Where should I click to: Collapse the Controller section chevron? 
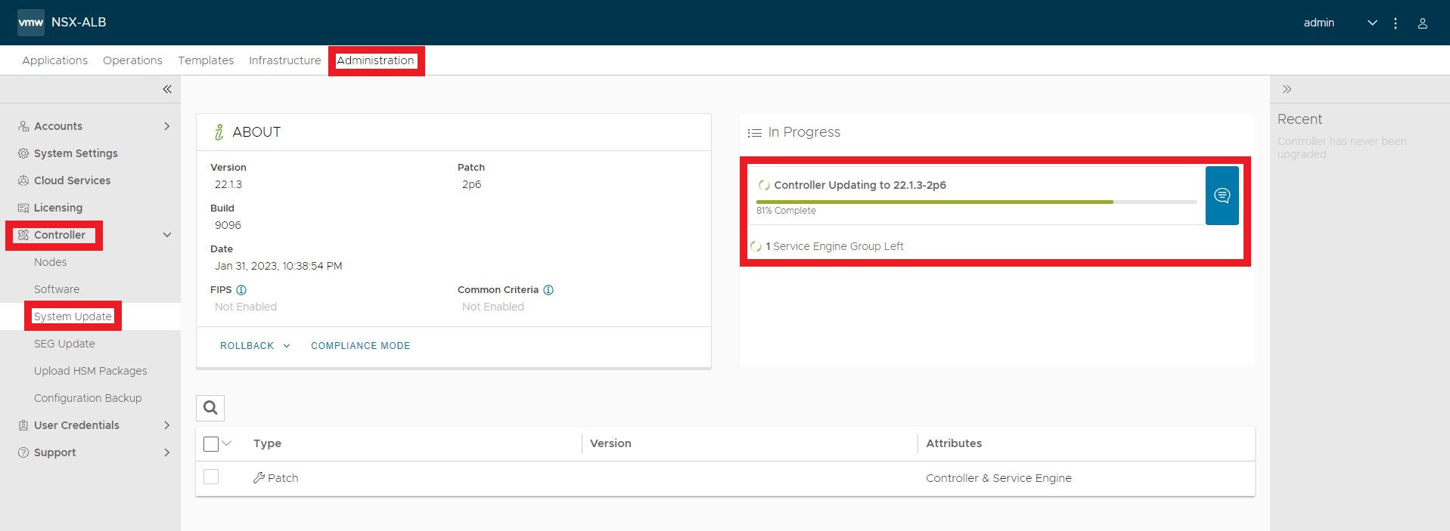167,235
